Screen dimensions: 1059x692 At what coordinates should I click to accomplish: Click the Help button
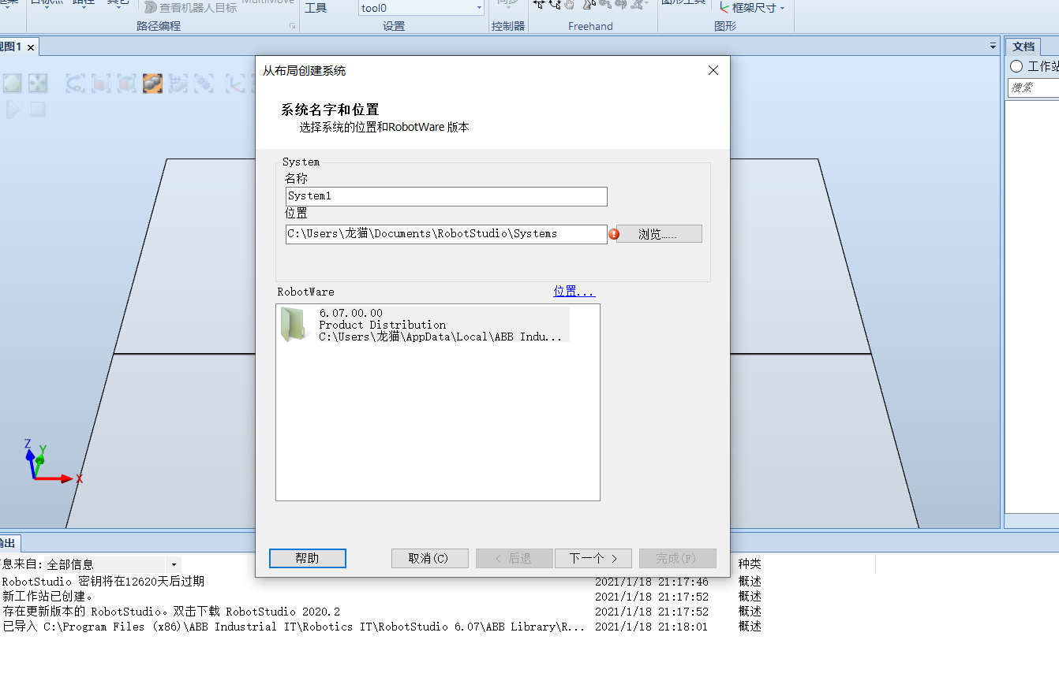tap(308, 558)
